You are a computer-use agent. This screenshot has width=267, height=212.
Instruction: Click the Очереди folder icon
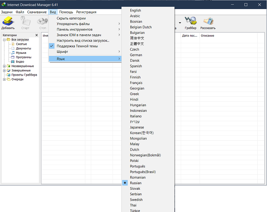[9, 79]
